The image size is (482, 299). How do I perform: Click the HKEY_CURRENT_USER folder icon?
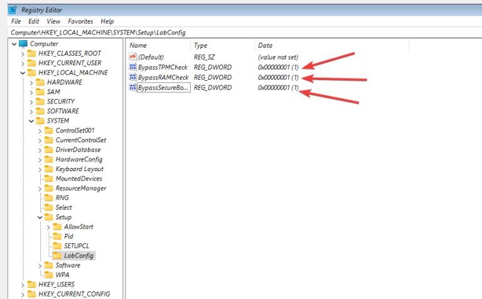[x=31, y=63]
